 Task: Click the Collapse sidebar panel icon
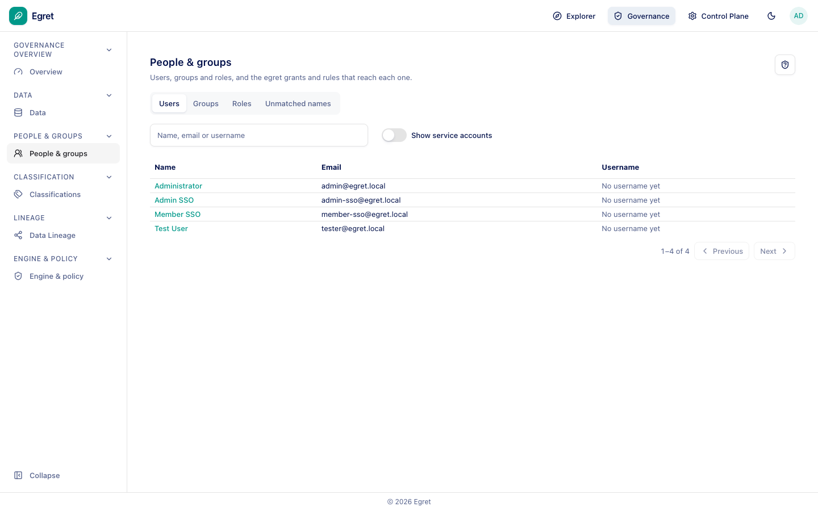[x=18, y=476]
